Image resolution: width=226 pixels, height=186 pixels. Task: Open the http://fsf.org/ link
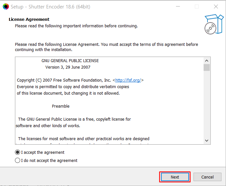tap(128, 80)
